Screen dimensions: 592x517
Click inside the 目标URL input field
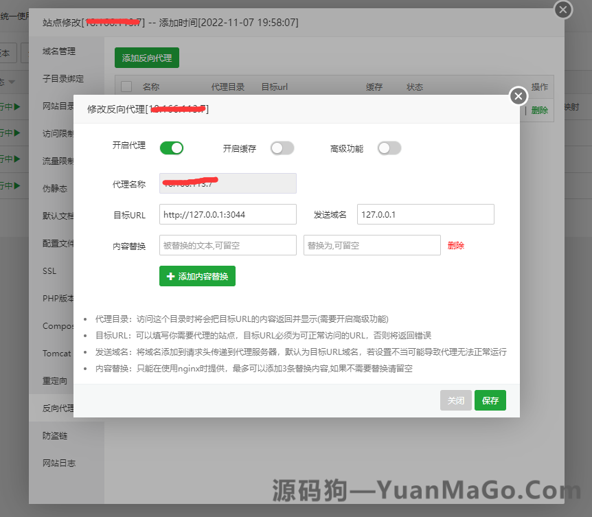pyautogui.click(x=227, y=214)
